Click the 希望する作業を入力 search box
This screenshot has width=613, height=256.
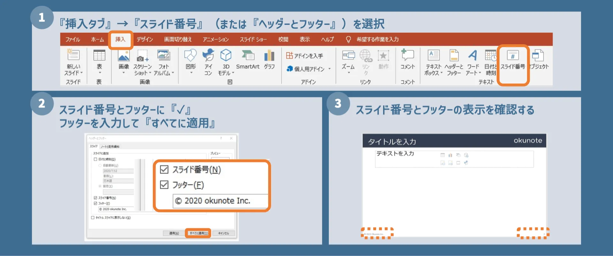(377, 39)
